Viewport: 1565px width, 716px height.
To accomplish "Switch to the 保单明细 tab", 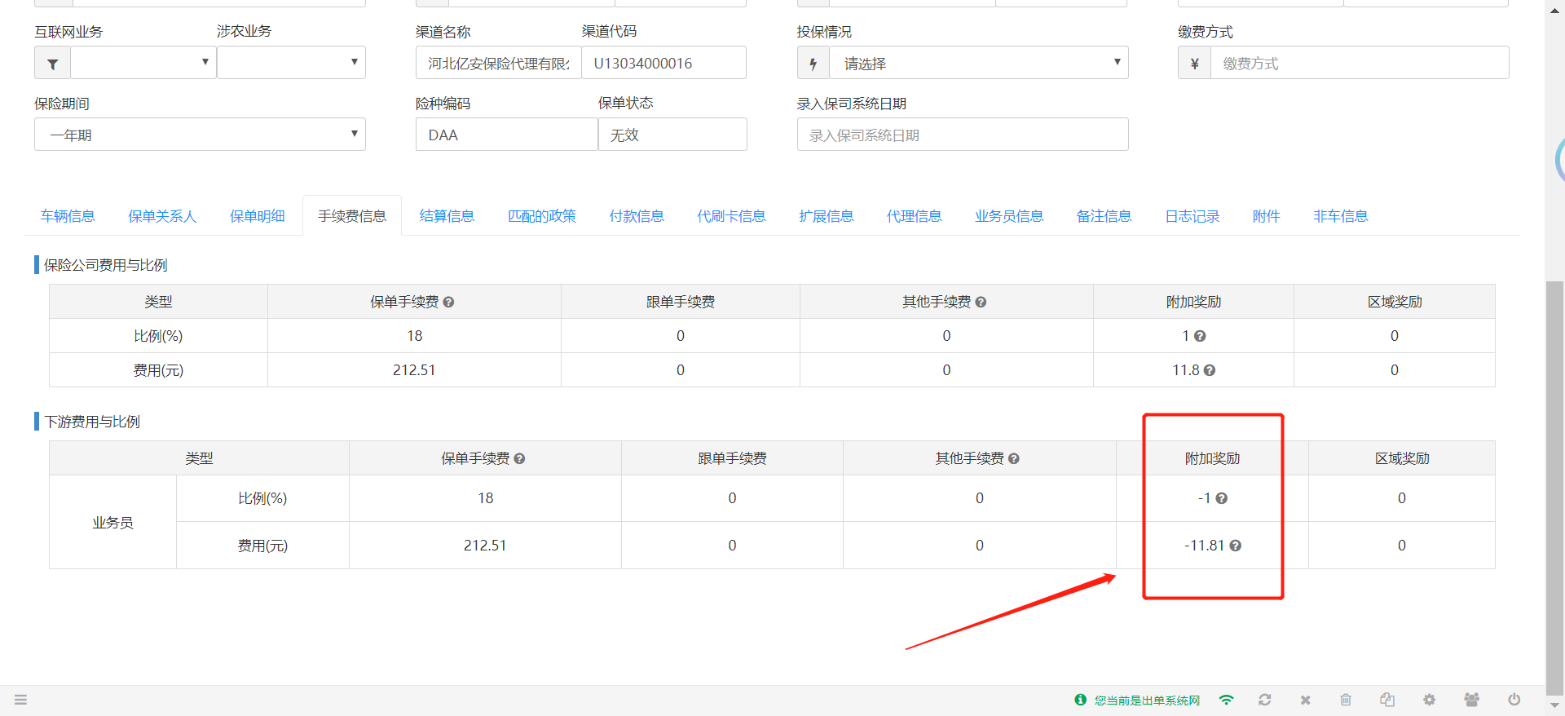I will click(x=257, y=216).
